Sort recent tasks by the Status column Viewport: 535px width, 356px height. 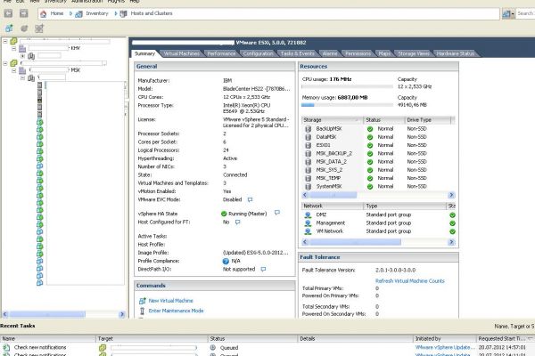tap(252, 338)
